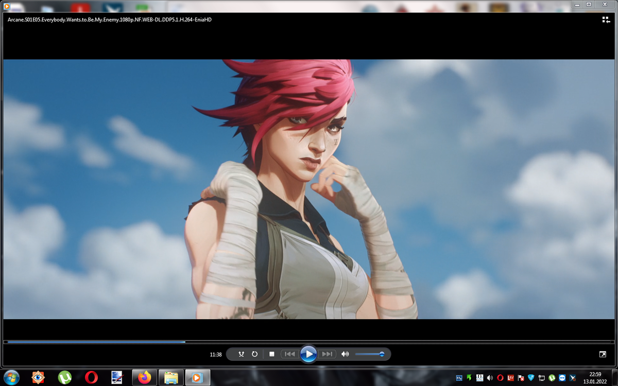This screenshot has width=618, height=386.
Task: Open Action Center flag icon
Action: (521, 378)
